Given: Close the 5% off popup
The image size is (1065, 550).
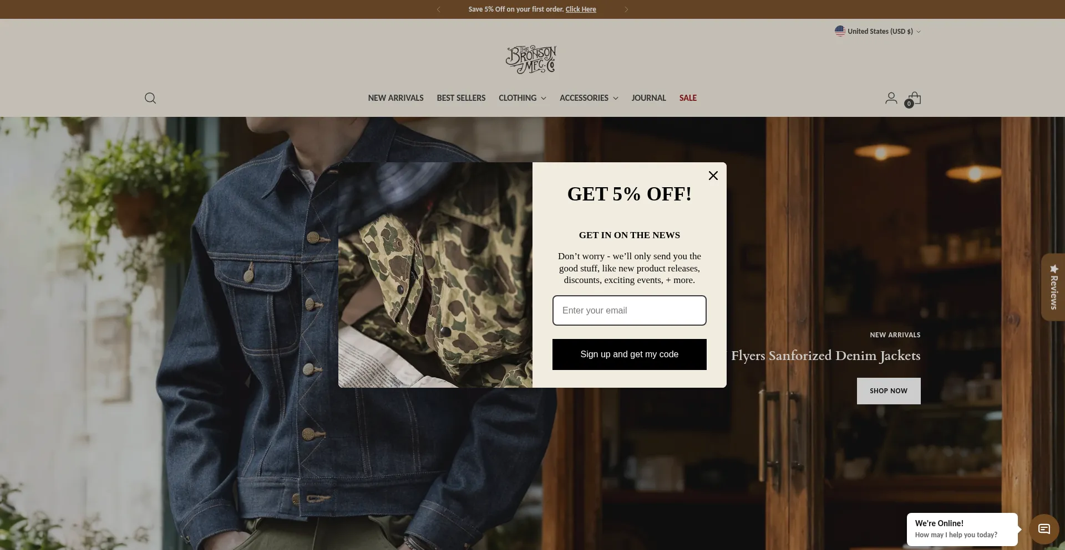Looking at the screenshot, I should [713, 176].
